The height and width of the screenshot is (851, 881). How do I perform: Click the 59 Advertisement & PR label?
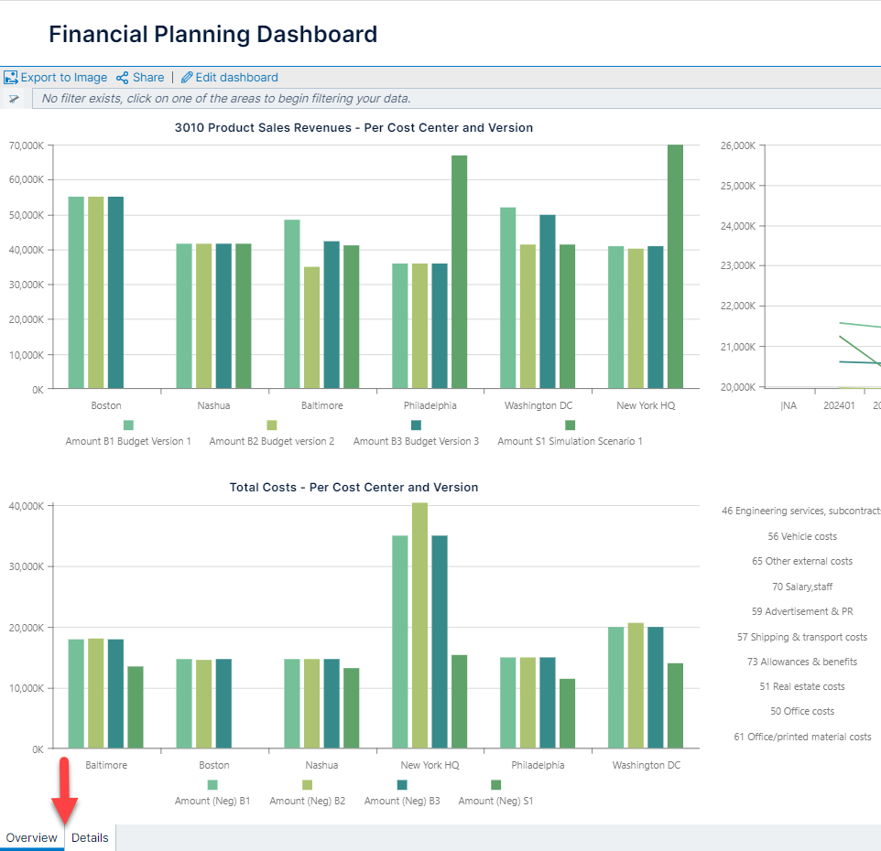pyautogui.click(x=800, y=611)
